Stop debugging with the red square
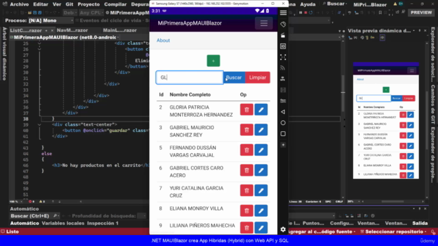This screenshot has height=246, width=438. (306, 12)
